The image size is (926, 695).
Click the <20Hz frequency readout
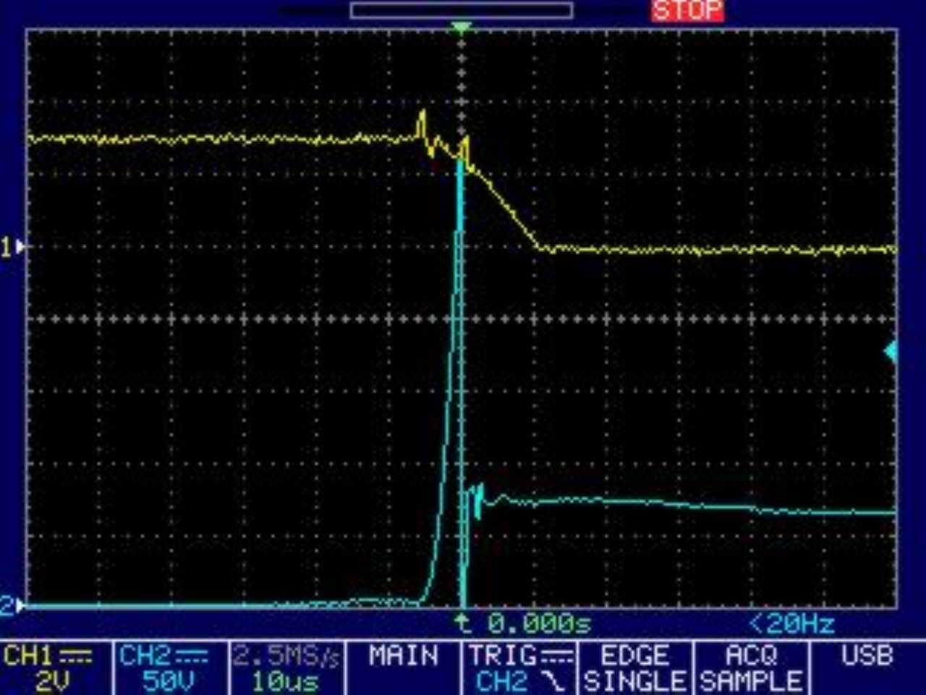click(x=791, y=623)
